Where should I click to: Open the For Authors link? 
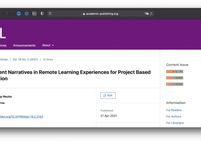(x=174, y=116)
